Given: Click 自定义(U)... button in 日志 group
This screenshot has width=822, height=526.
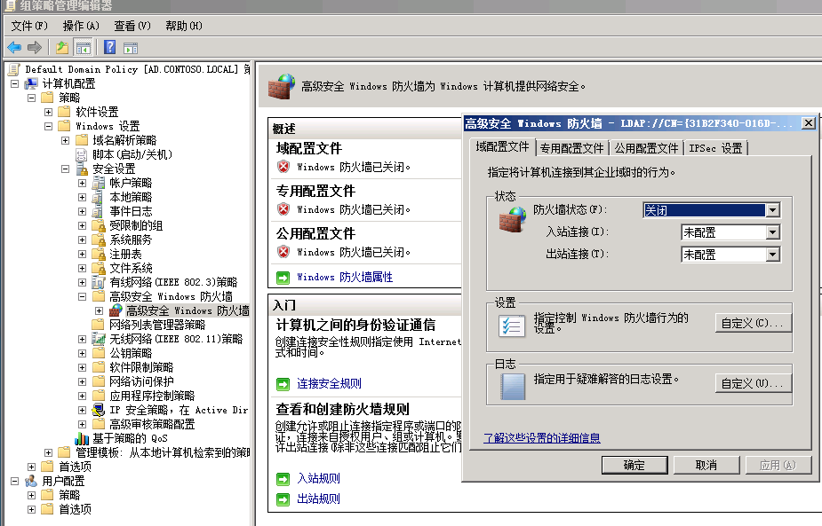Looking at the screenshot, I should pyautogui.click(x=753, y=384).
